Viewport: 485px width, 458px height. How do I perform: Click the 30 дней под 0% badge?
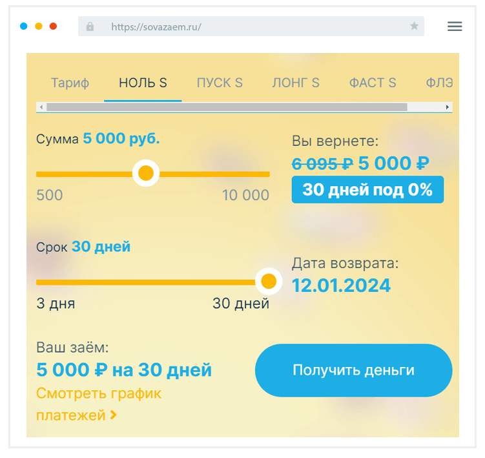367,190
